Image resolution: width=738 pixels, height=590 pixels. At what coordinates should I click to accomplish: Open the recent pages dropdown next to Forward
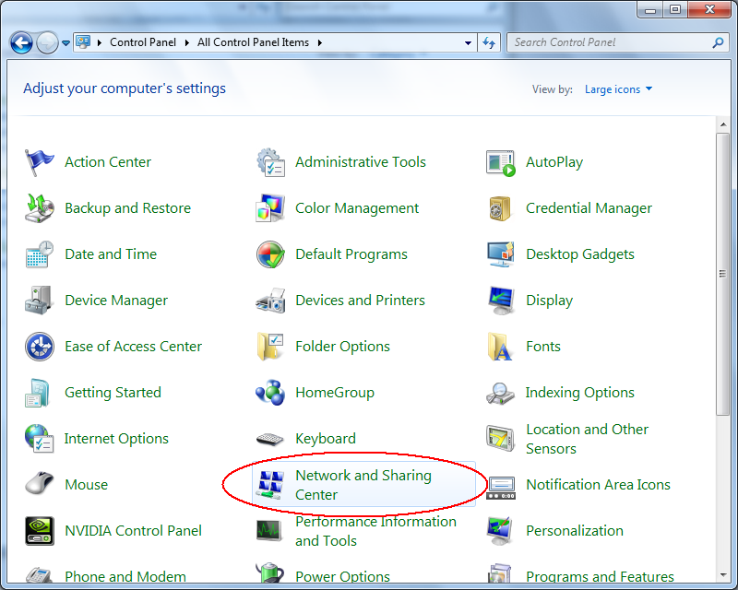pyautogui.click(x=65, y=43)
